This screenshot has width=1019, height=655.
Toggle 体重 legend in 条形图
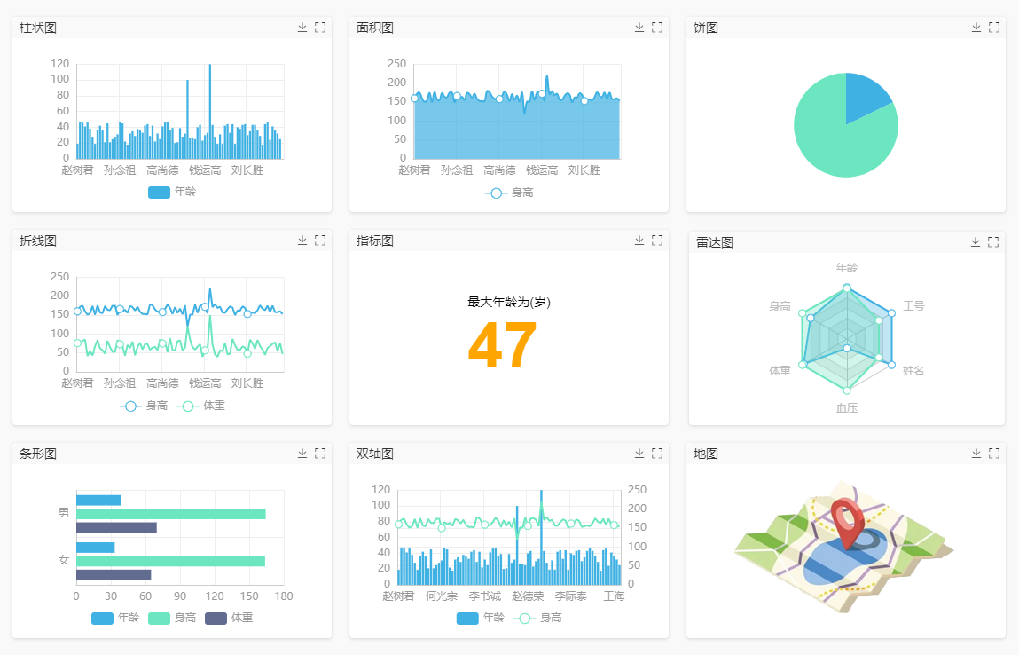point(229,618)
